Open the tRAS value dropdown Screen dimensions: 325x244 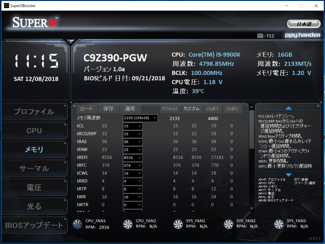click(x=133, y=142)
